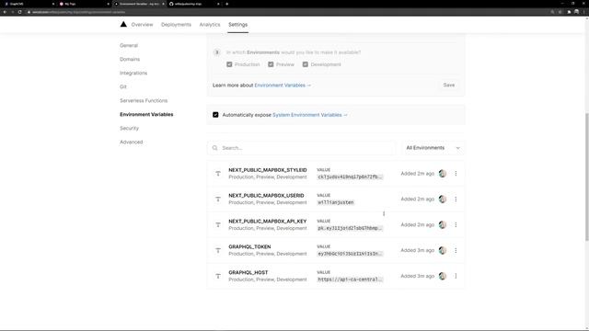This screenshot has width=589, height=331.
Task: Click type icon for GRAPHQL_HOST
Action: [x=218, y=276]
